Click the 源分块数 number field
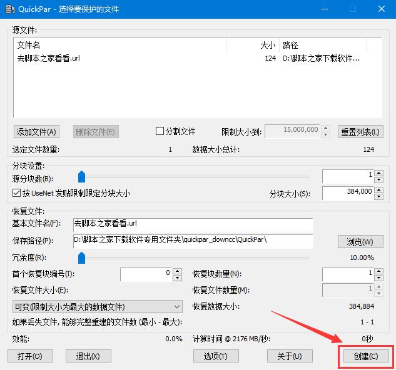396x370 pixels. 348,176
